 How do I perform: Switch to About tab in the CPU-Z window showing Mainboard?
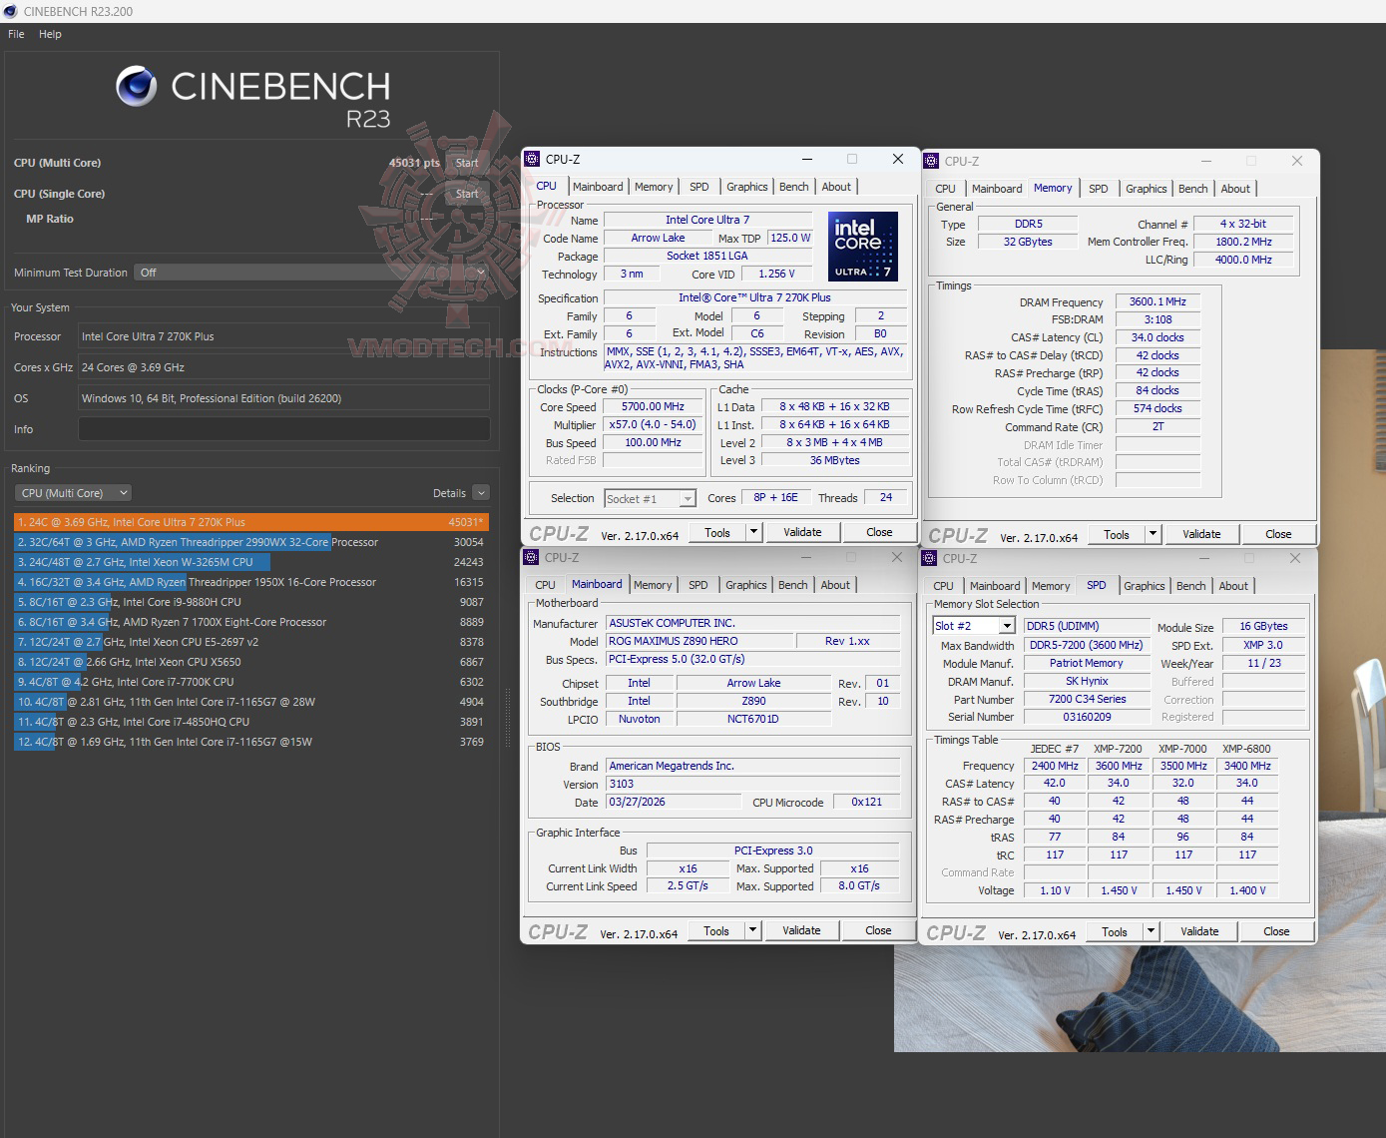(835, 585)
